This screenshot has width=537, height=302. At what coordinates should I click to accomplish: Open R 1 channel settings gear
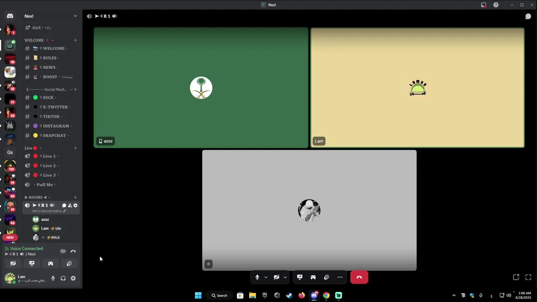(76, 206)
